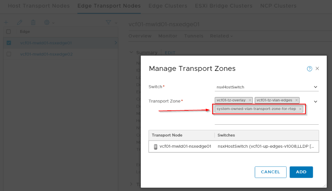This screenshot has width=332, height=191.
Task: Close the Manage Transport Zones dialog
Action: click(317, 68)
